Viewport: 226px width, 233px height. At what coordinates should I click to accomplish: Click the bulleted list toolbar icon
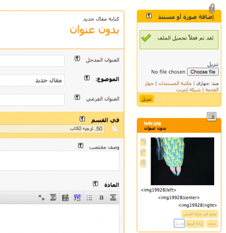[89, 198]
